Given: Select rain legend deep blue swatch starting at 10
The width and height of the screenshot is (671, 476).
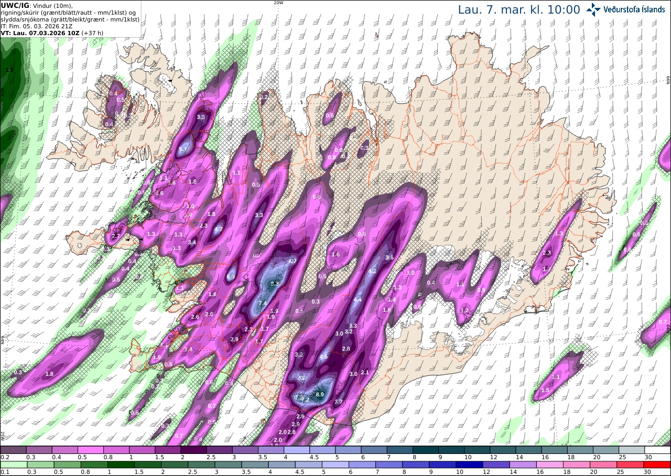Looking at the screenshot, I should point(469,464).
